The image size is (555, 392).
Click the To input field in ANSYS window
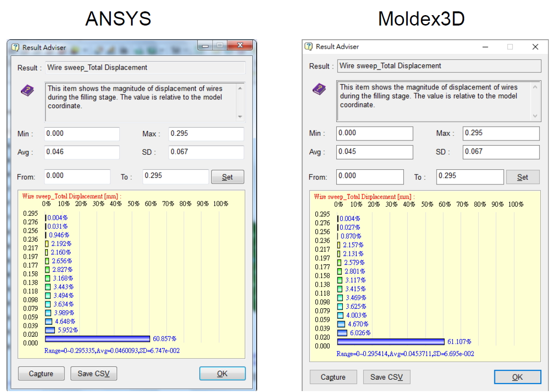[x=176, y=176]
